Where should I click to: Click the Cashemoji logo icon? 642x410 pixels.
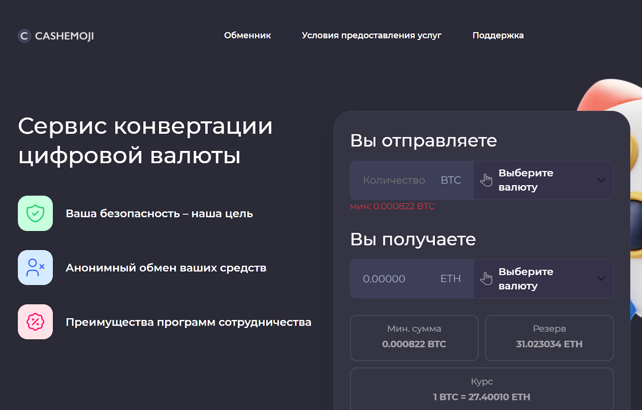(24, 36)
